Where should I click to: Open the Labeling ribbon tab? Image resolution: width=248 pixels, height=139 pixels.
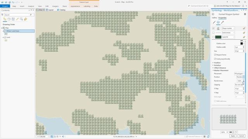coord(87,6)
